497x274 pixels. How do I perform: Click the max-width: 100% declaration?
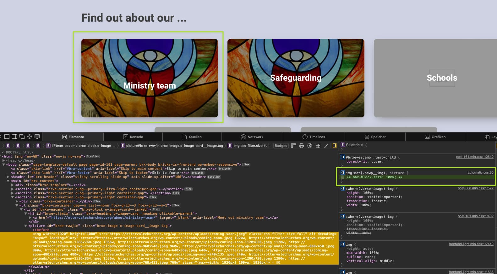click(363, 253)
